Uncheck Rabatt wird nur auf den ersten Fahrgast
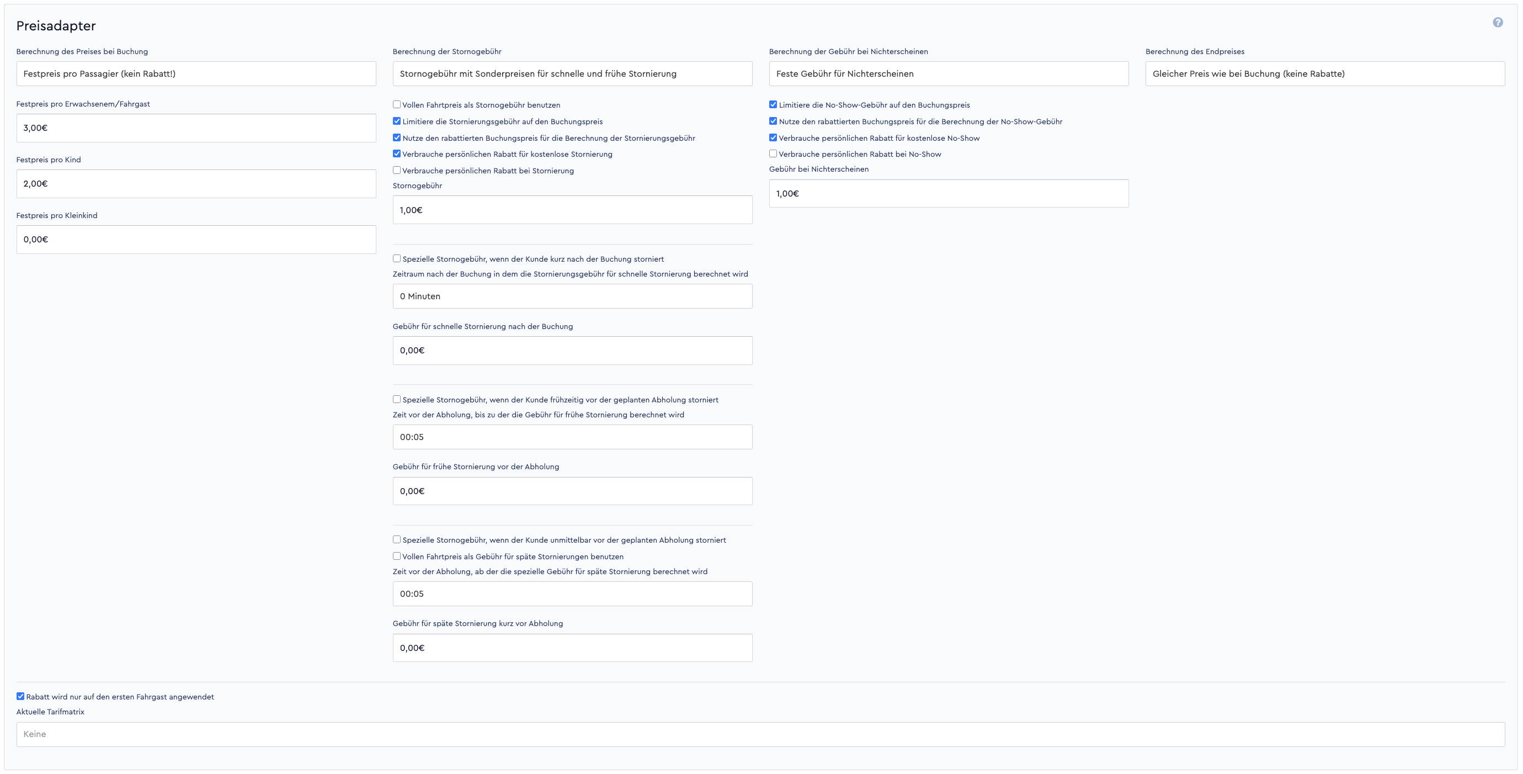 (x=20, y=697)
